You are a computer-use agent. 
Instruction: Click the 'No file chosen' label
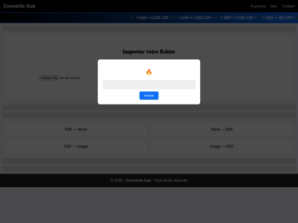pos(70,78)
